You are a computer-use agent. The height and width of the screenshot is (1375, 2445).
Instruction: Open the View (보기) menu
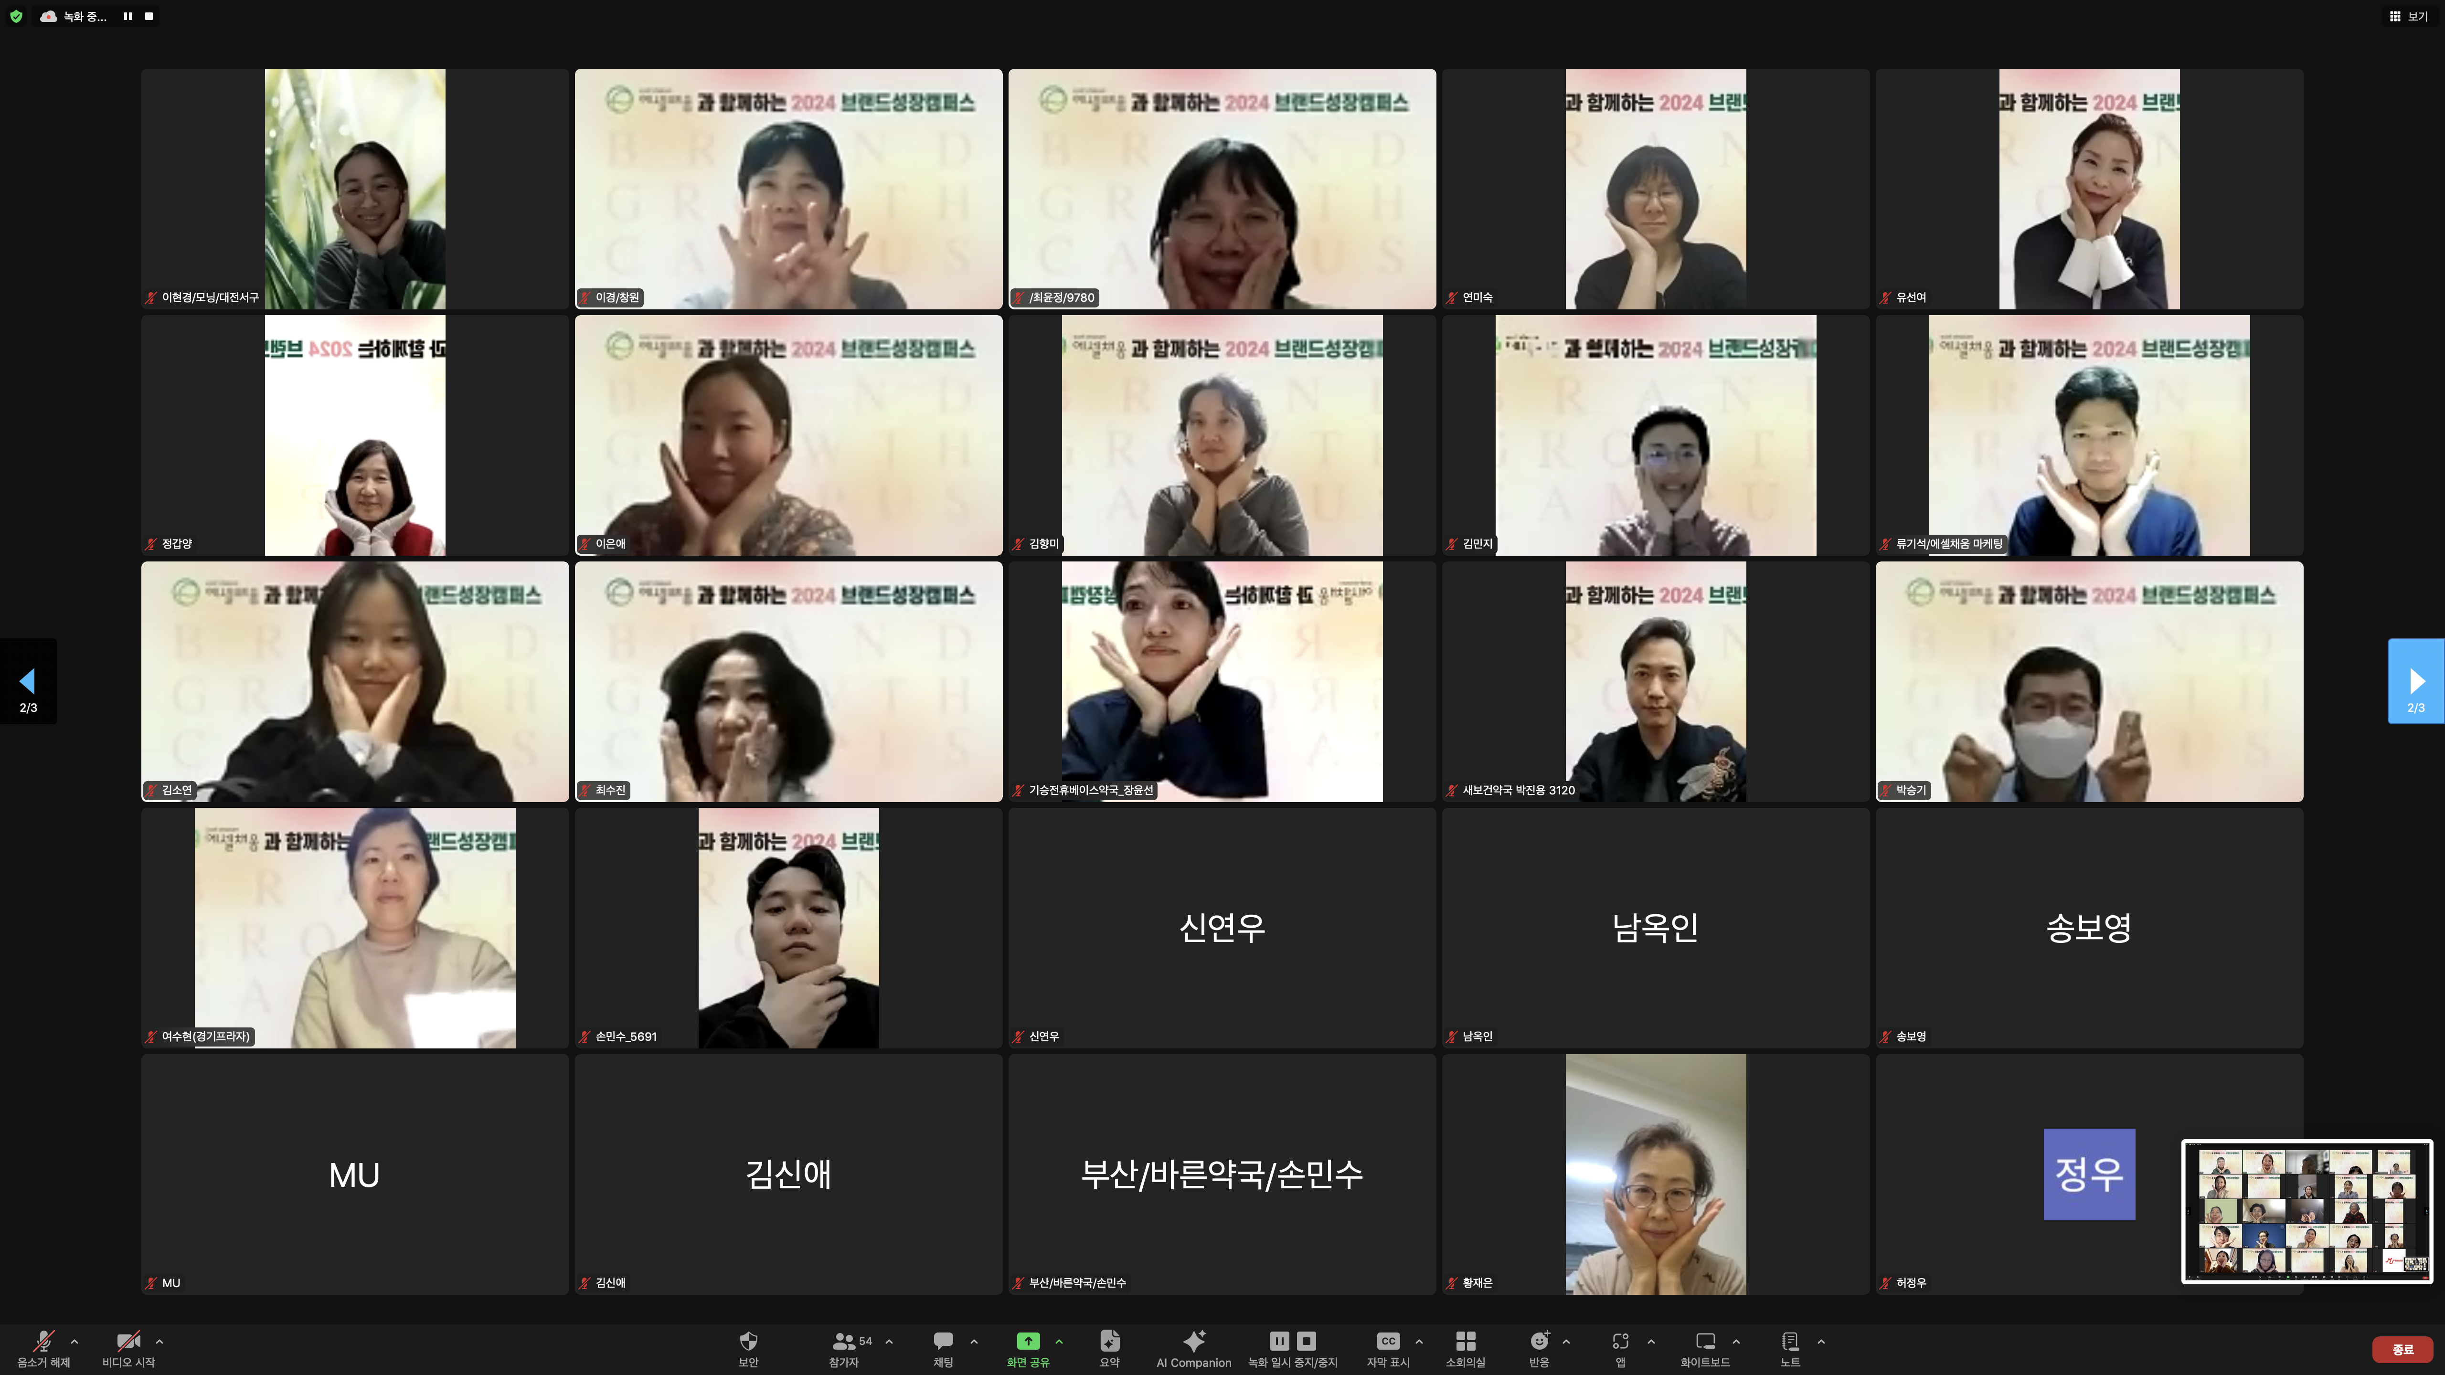click(2408, 16)
